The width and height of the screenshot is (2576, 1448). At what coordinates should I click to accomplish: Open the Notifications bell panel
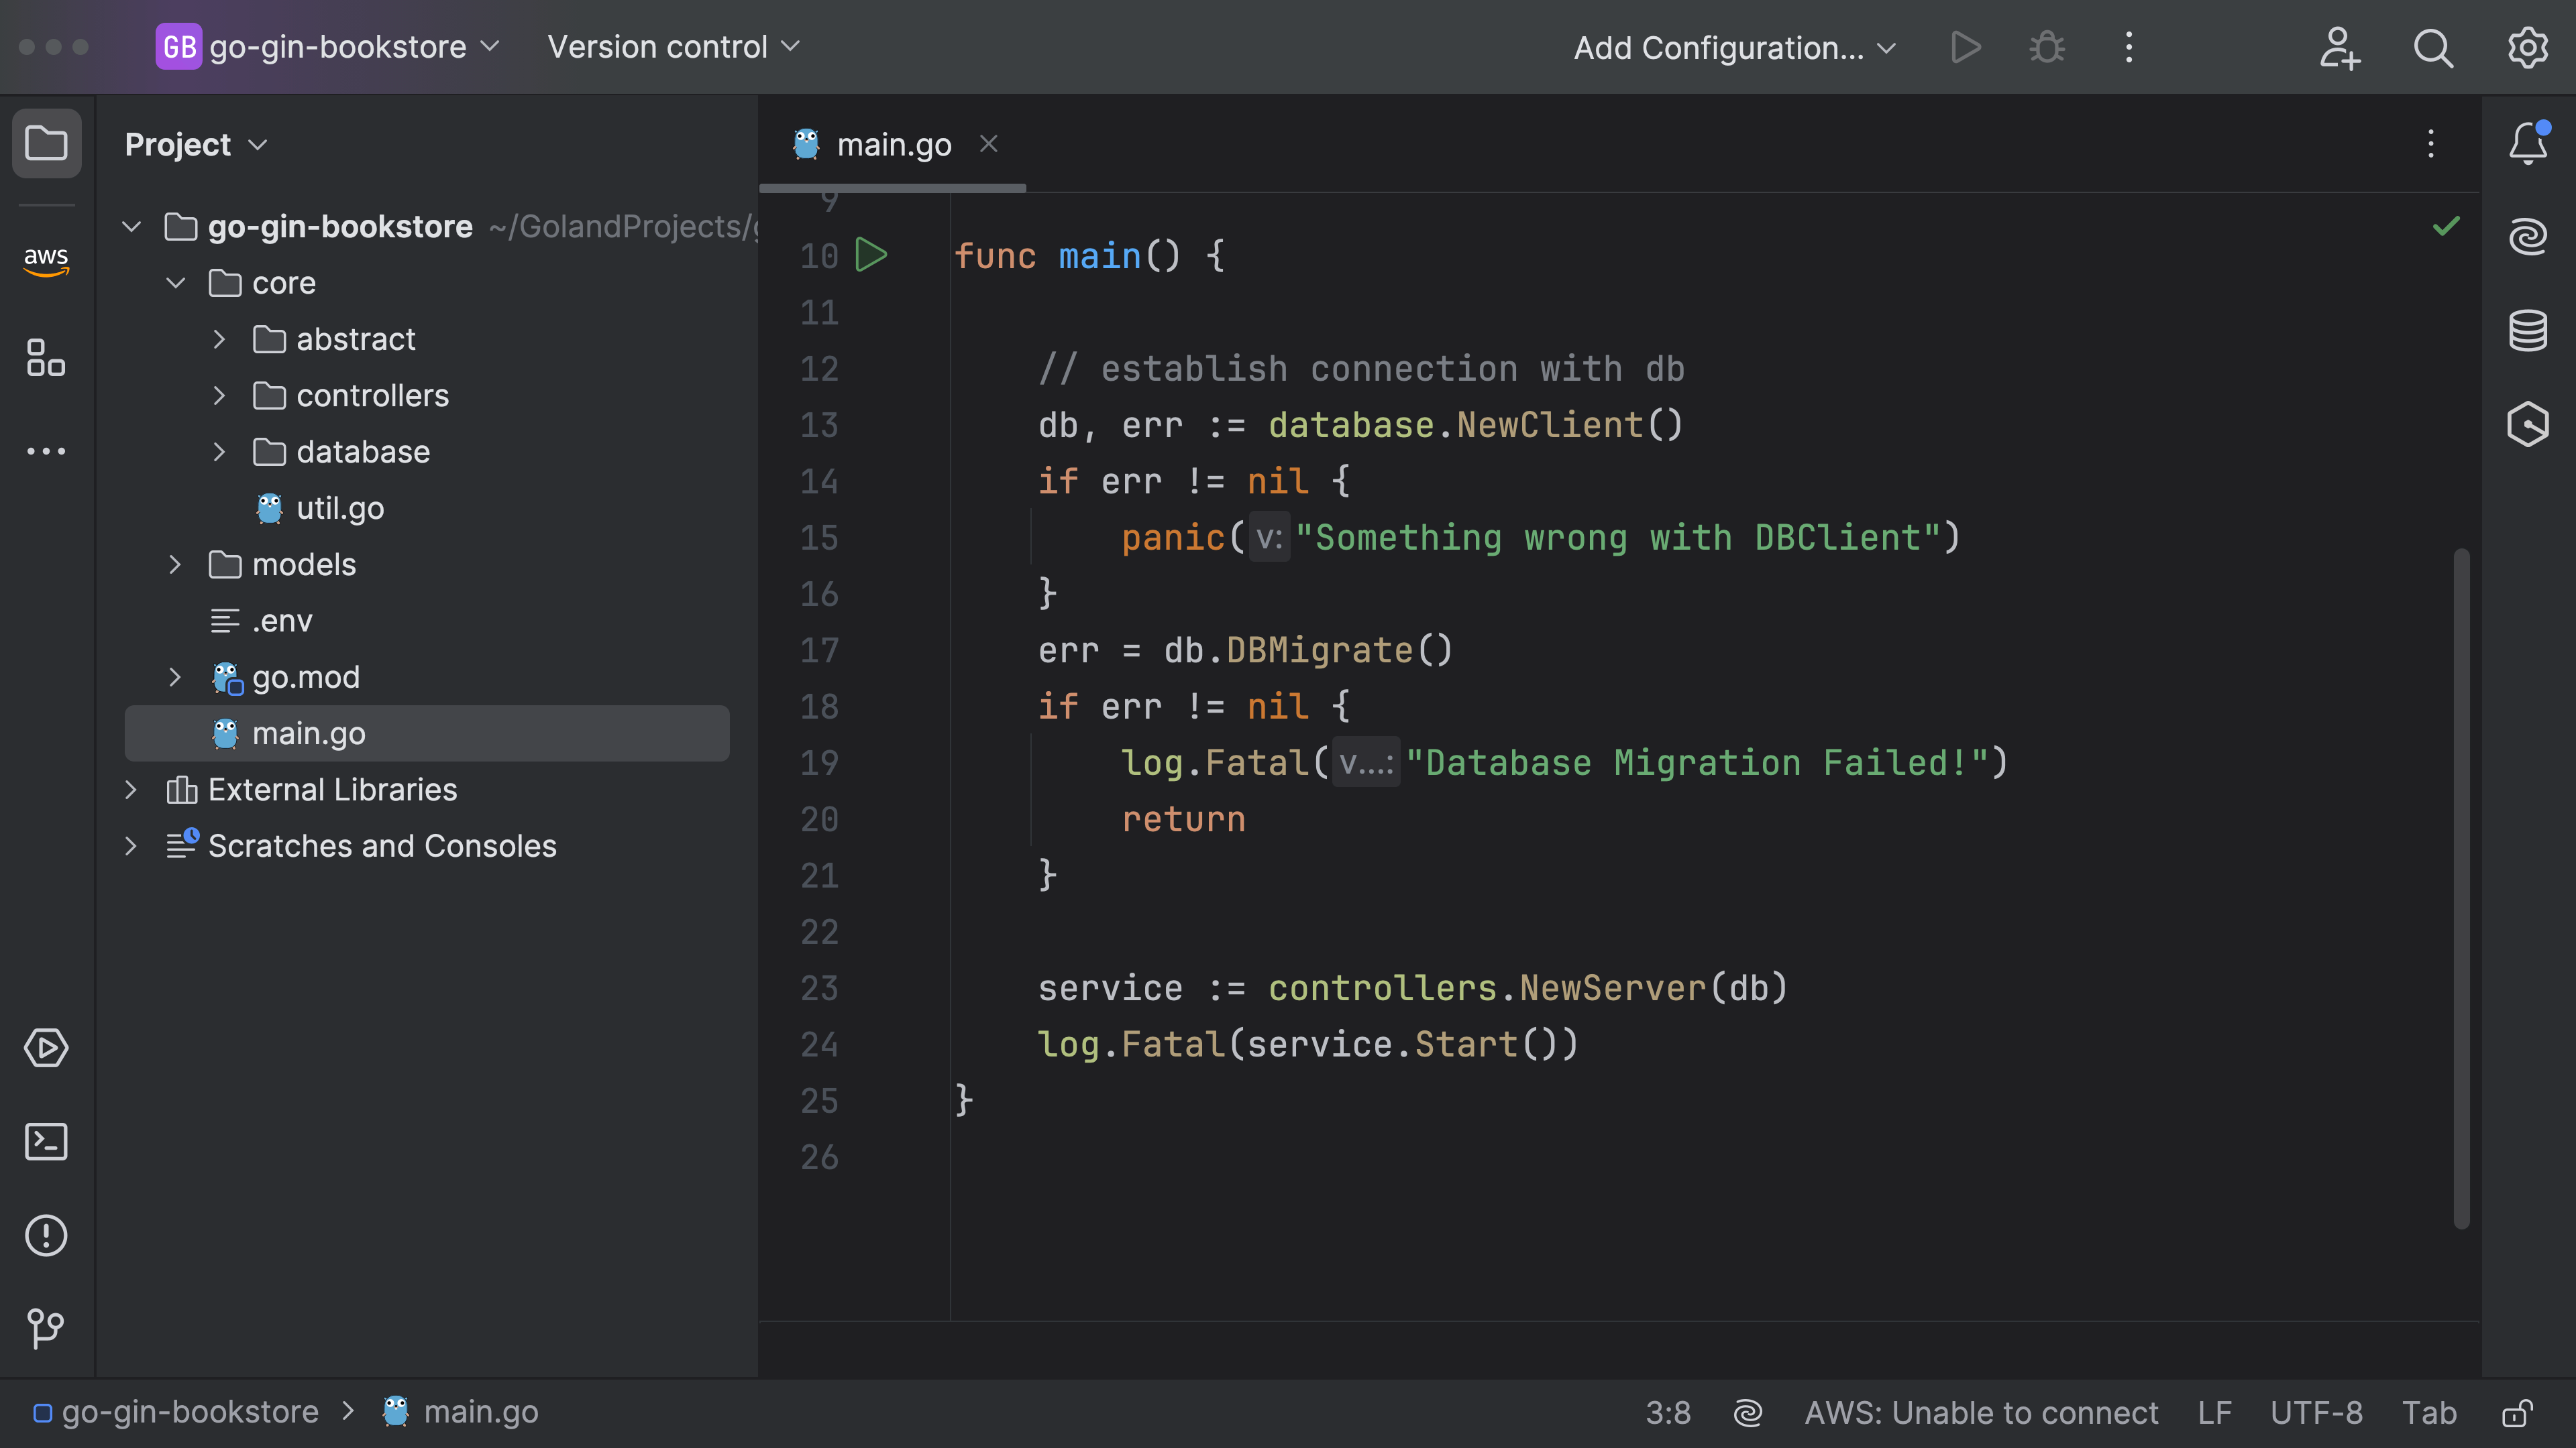[2527, 144]
